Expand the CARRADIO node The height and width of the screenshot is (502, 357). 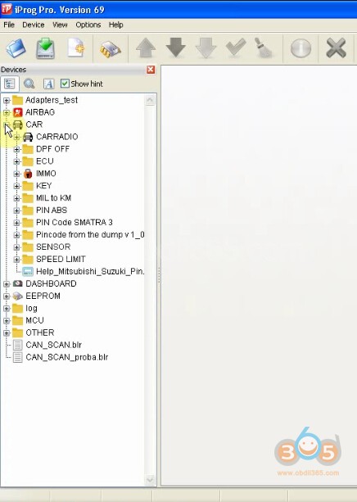tap(16, 138)
